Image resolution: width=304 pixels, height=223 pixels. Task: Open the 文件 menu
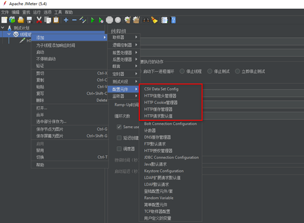tap(5, 12)
